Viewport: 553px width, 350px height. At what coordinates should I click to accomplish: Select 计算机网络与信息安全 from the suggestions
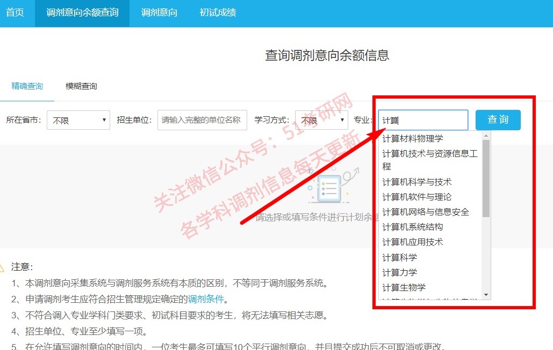(x=426, y=212)
